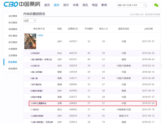Open the 全部 filter dropdown
This screenshot has height=124, width=162.
pyautogui.click(x=30, y=21)
